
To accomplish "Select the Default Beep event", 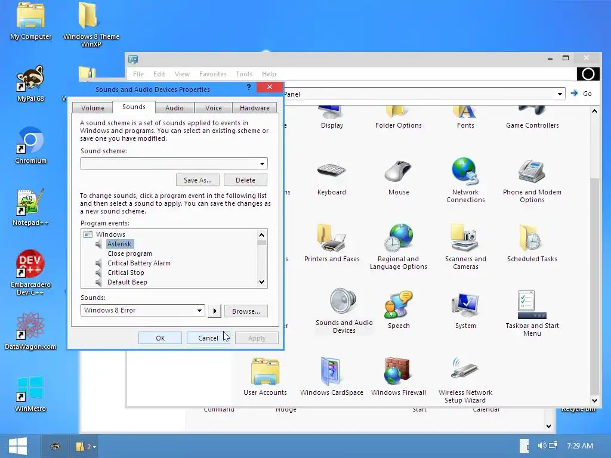I will (127, 282).
